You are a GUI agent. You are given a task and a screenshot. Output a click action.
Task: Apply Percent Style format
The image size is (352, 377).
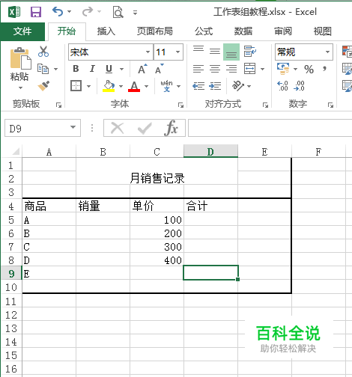tap(309, 69)
